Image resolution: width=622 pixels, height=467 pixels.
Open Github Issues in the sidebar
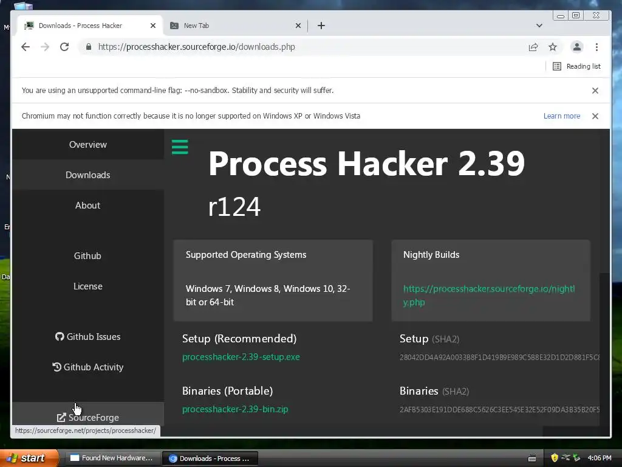coord(87,337)
